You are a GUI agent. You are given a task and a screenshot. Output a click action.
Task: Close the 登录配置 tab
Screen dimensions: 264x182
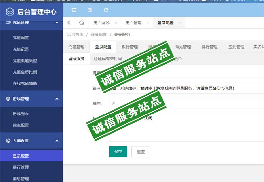click(x=180, y=23)
